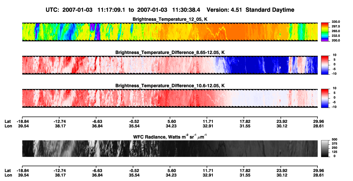Click the 232.5 colorbar label
This screenshot has height=181, width=353.
[x=336, y=36]
